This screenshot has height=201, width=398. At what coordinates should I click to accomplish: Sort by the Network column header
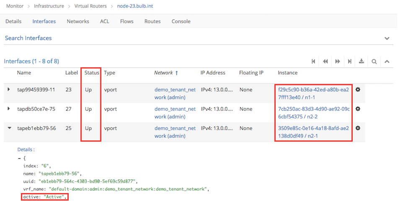pos(163,73)
